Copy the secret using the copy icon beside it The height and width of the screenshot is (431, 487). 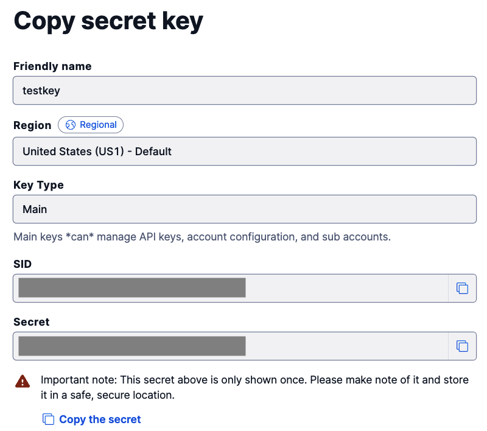click(463, 346)
